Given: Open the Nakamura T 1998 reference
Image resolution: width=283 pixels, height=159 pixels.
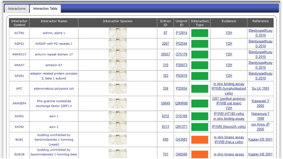Looking at the screenshot, I should pyautogui.click(x=260, y=116).
